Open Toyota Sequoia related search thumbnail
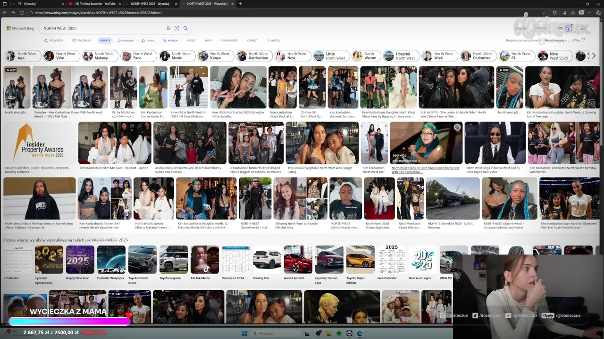 click(x=173, y=259)
